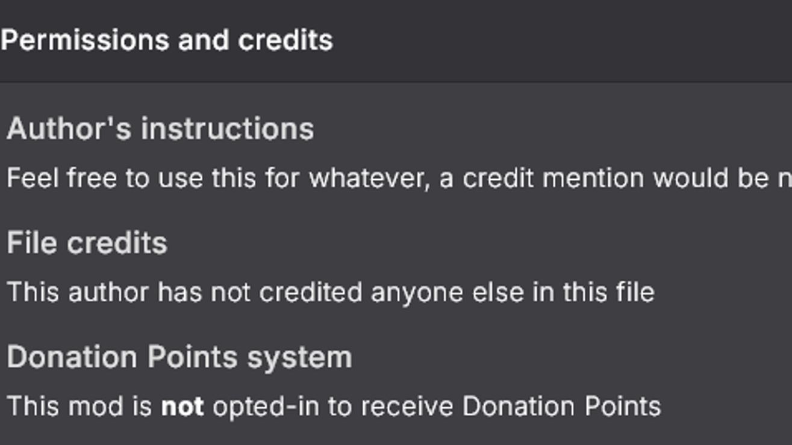Click the word 'receive' in the donation line

[411, 407]
